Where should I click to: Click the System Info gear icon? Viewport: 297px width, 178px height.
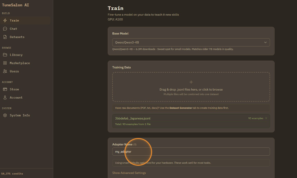click(x=5, y=115)
